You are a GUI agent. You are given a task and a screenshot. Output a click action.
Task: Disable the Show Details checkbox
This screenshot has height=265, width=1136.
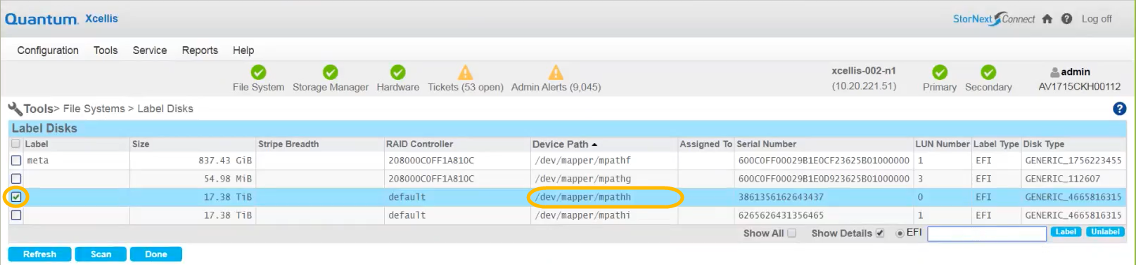879,233
